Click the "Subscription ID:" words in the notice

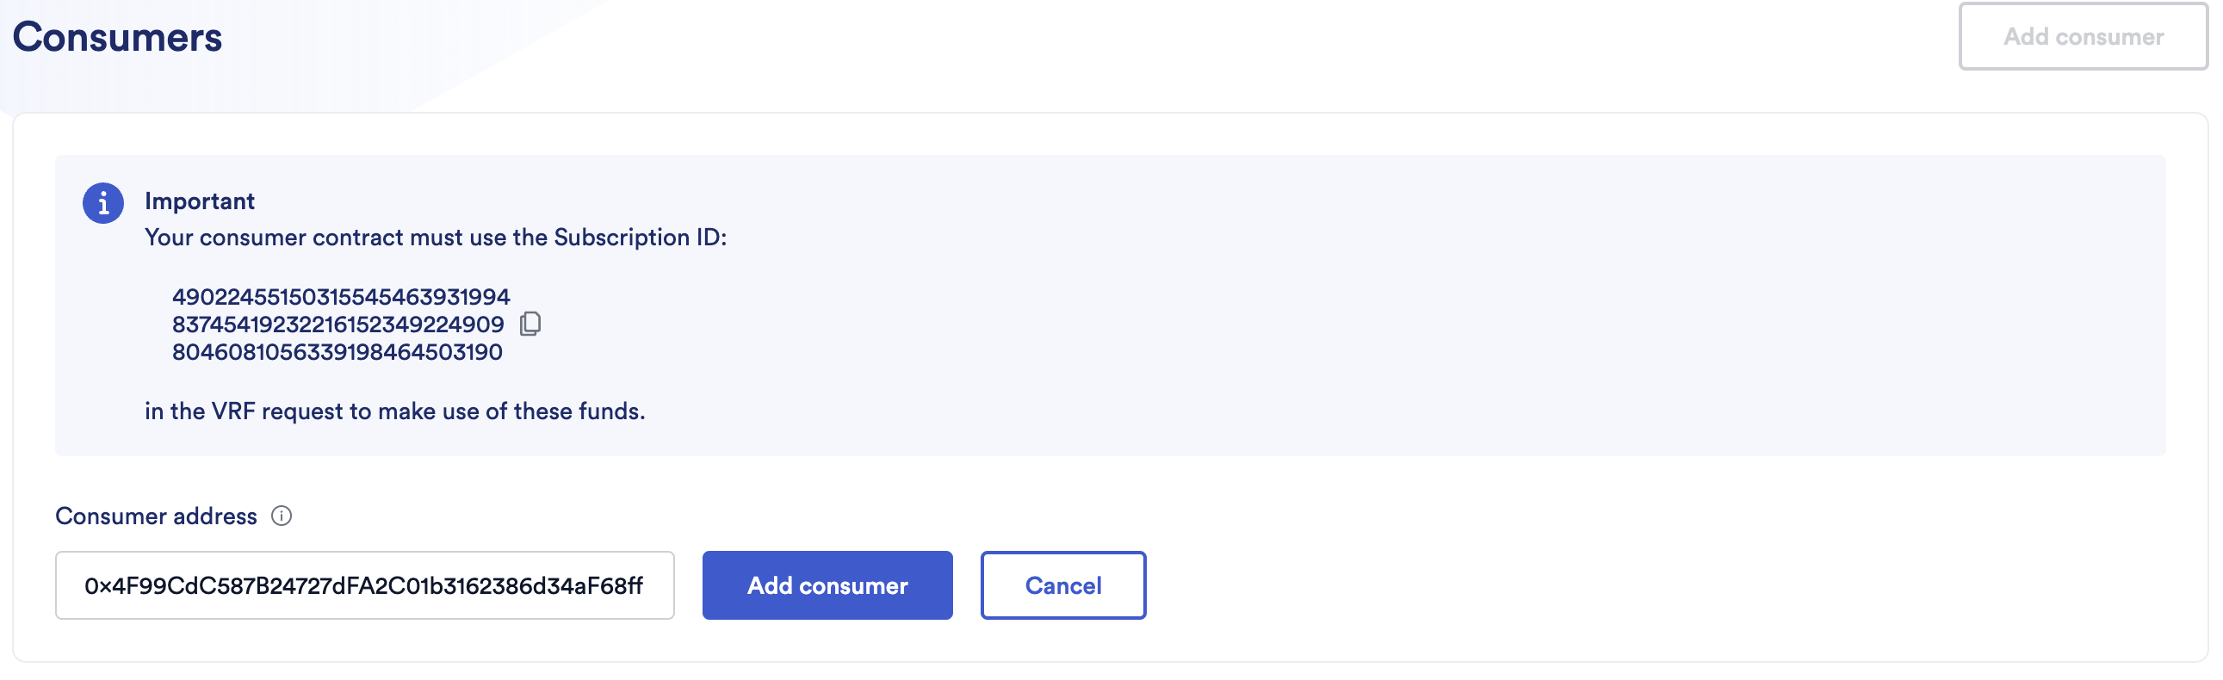pyautogui.click(x=640, y=238)
